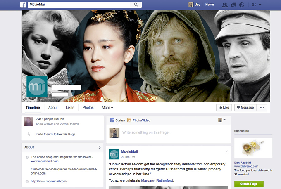Open the messages icon in top bar
Viewport: 281px width, 189px height.
[x=233, y=5]
